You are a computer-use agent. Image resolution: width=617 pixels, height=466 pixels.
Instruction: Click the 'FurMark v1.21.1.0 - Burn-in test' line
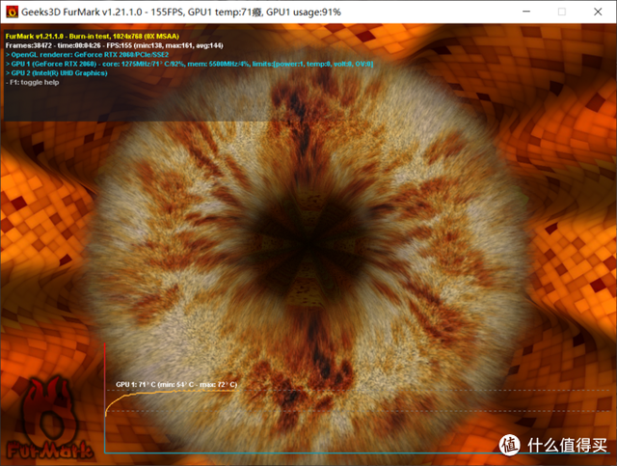point(93,37)
